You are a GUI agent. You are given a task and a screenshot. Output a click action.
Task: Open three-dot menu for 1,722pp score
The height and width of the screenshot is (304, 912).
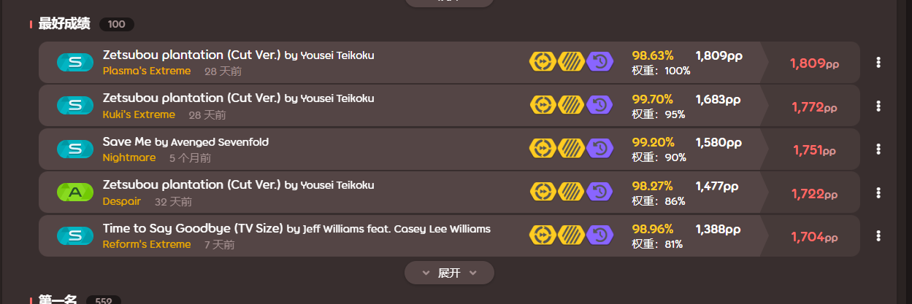878,192
